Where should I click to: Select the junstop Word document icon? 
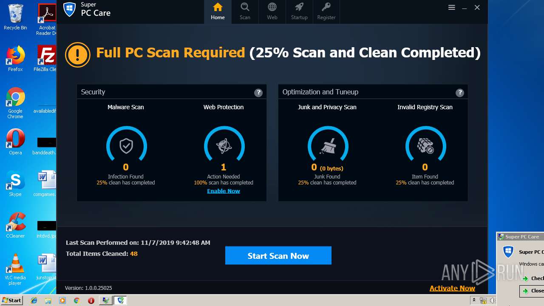pyautogui.click(x=46, y=267)
